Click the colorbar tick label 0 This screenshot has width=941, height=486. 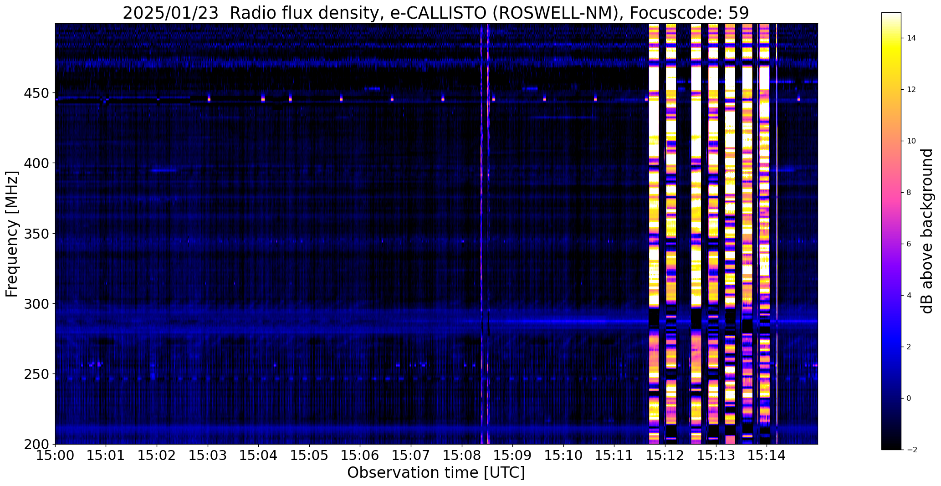909,399
